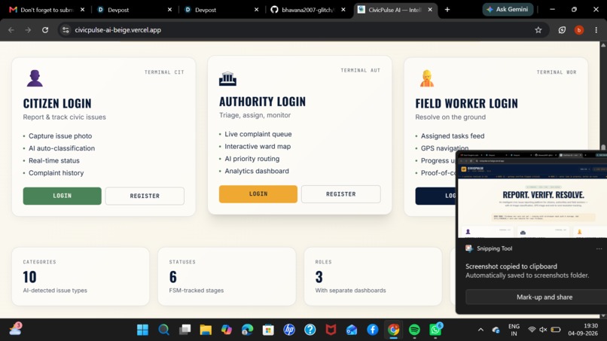Open a new browser tab
The width and height of the screenshot is (607, 341).
click(447, 10)
